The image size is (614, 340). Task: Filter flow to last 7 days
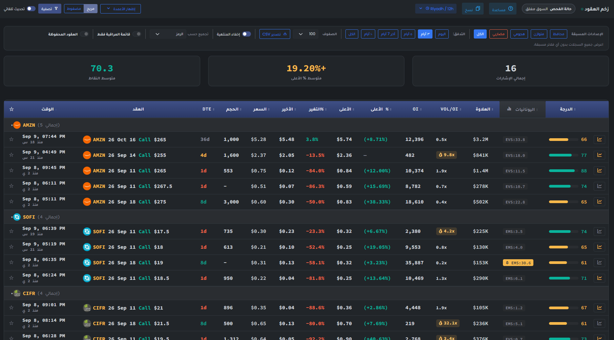coord(388,34)
